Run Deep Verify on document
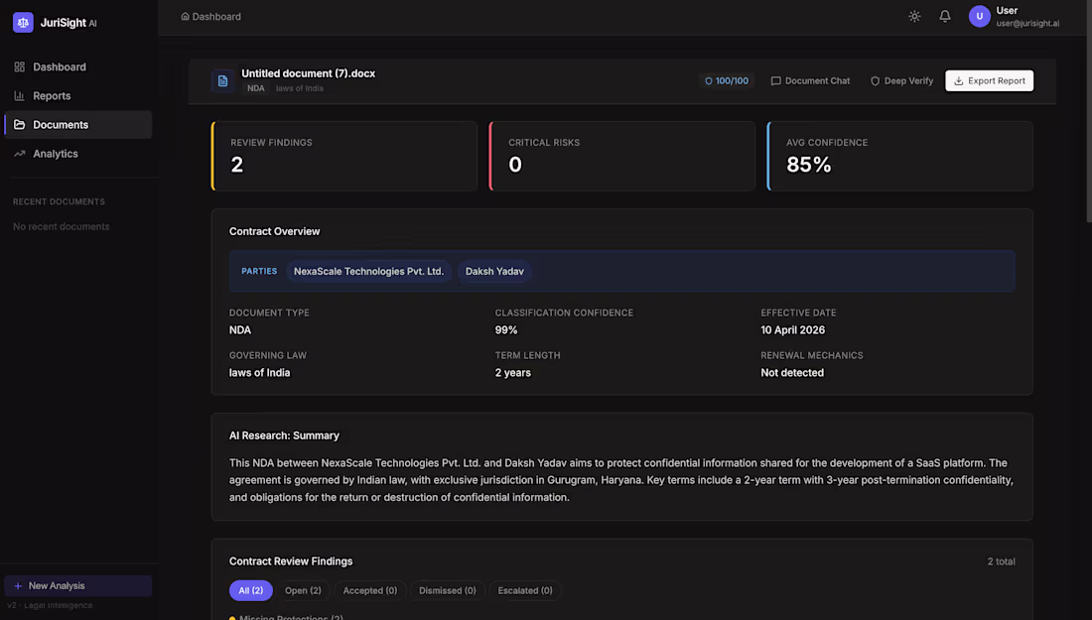 901,80
